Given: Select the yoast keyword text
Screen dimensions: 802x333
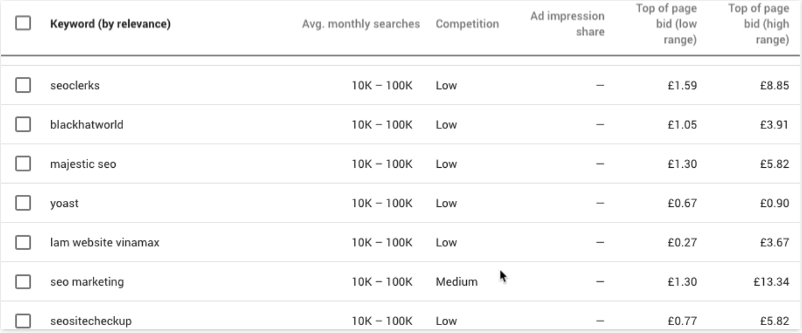Looking at the screenshot, I should [64, 203].
